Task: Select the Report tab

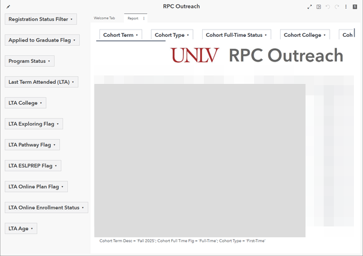Action: tap(133, 18)
